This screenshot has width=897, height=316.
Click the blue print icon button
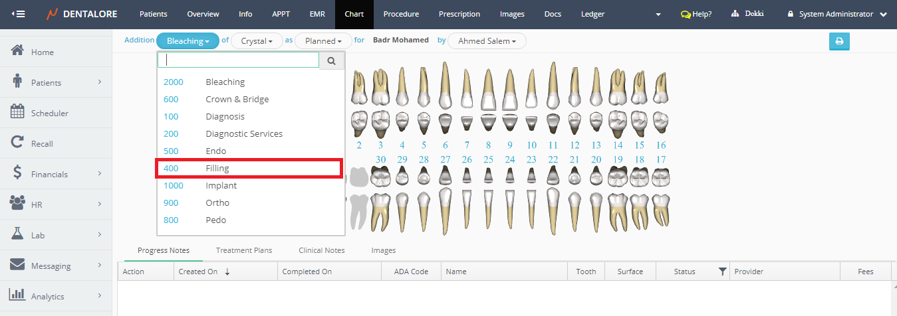[839, 41]
